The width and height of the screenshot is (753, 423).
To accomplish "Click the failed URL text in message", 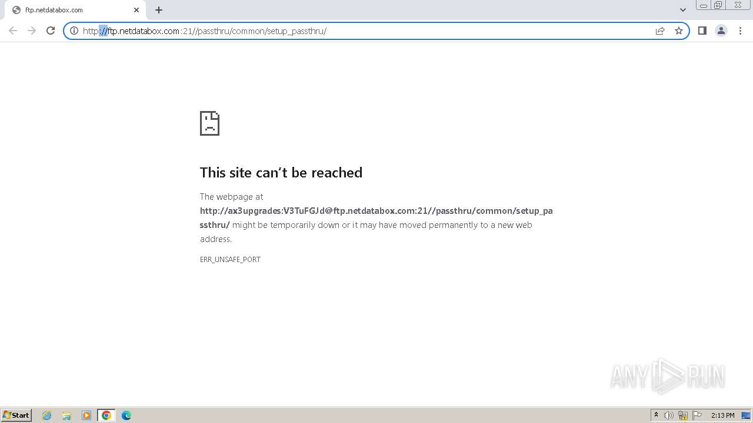I will tap(376, 217).
